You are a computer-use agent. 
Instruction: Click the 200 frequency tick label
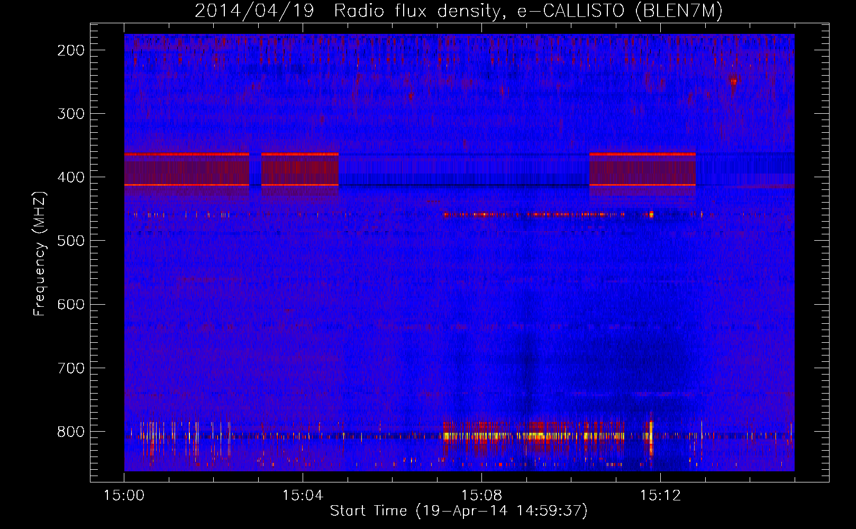pyautogui.click(x=71, y=50)
